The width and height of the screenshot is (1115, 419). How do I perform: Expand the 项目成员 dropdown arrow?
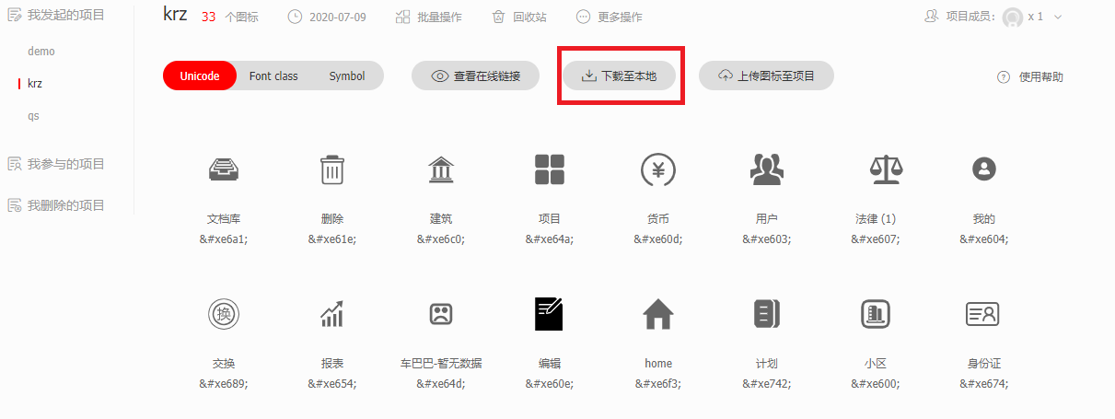[x=1058, y=17]
